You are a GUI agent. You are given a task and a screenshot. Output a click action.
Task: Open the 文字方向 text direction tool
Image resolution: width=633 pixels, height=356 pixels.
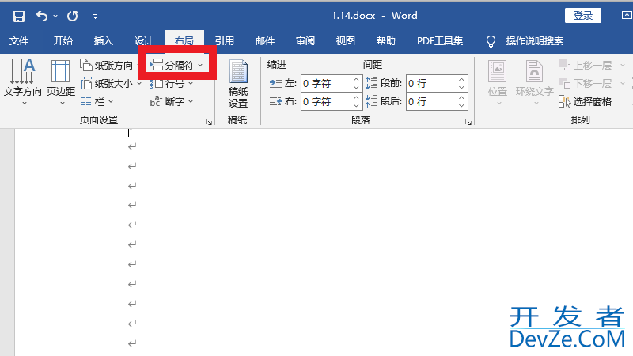tap(23, 82)
